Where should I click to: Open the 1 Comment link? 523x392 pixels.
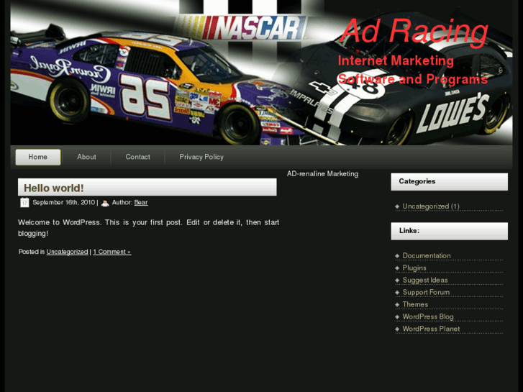(x=112, y=252)
